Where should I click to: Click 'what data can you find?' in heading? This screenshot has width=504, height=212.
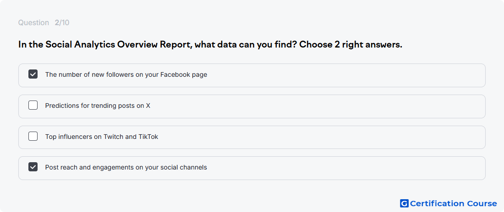point(246,45)
